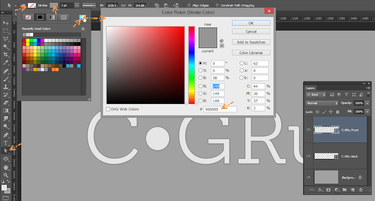Click the Delete layer trash icon
The width and height of the screenshot is (375, 201).
pos(360,190)
